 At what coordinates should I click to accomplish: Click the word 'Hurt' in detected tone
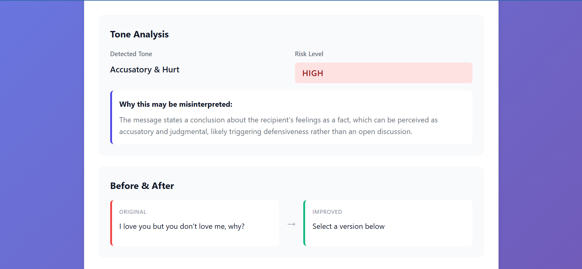tap(171, 70)
